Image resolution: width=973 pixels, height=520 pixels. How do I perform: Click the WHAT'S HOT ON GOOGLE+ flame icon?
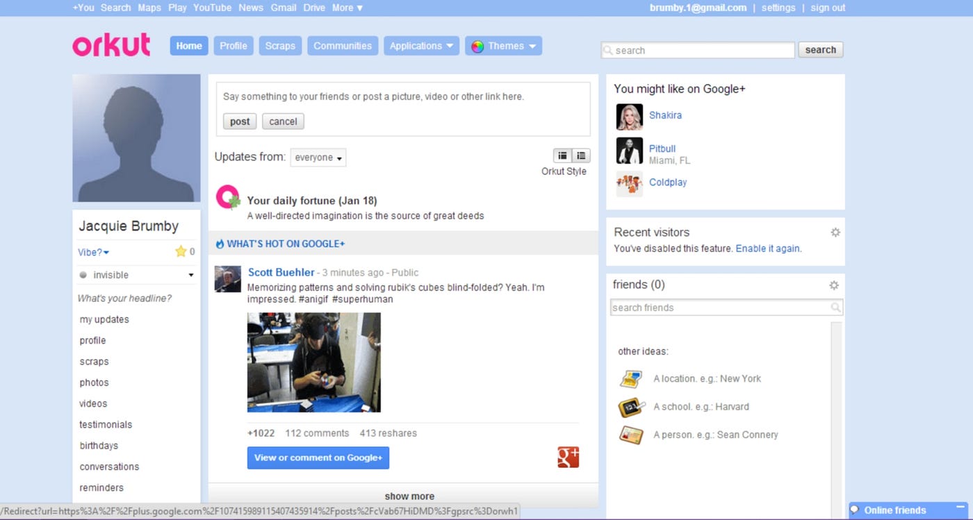coord(220,244)
